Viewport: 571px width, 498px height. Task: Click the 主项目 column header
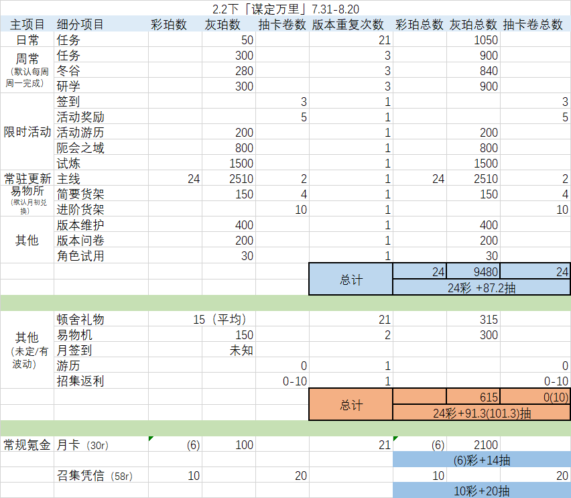(27, 24)
